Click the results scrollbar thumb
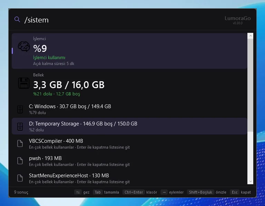Screen dimensions: 265x206 tap(251, 85)
